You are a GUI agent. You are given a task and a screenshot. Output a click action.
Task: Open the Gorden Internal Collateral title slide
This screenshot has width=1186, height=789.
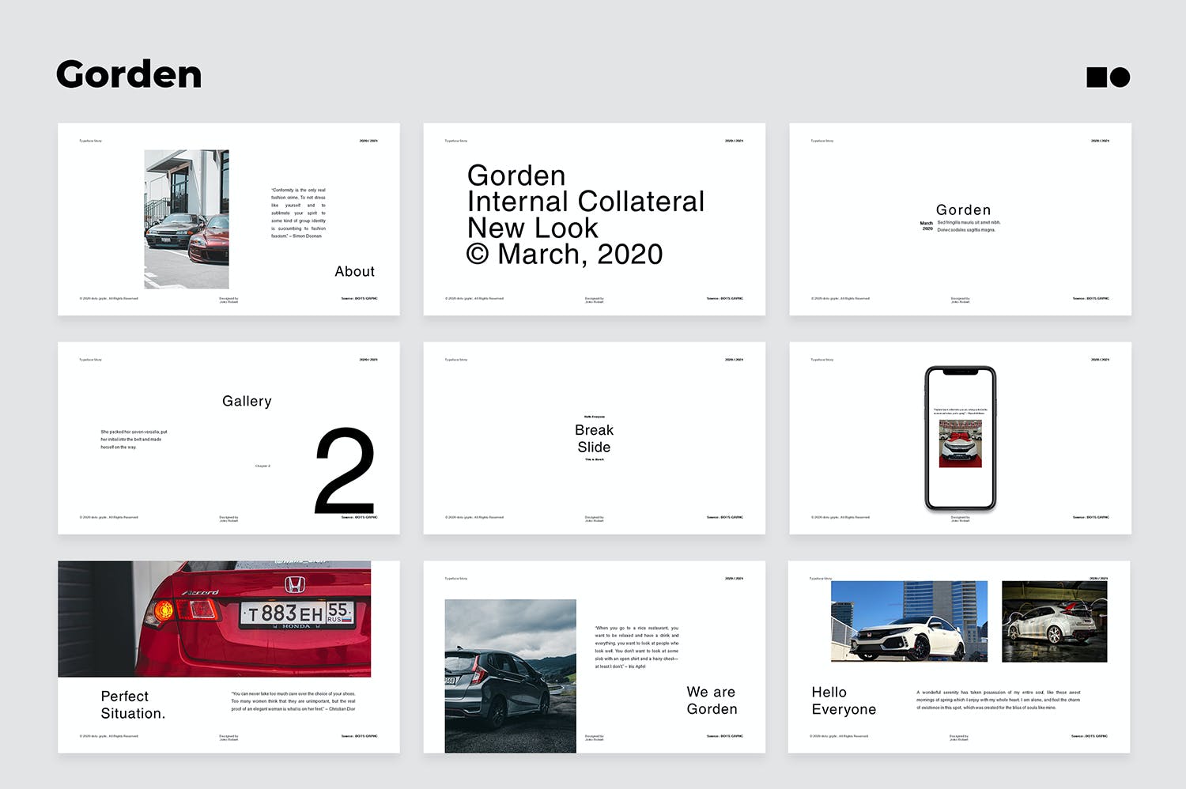(x=594, y=219)
